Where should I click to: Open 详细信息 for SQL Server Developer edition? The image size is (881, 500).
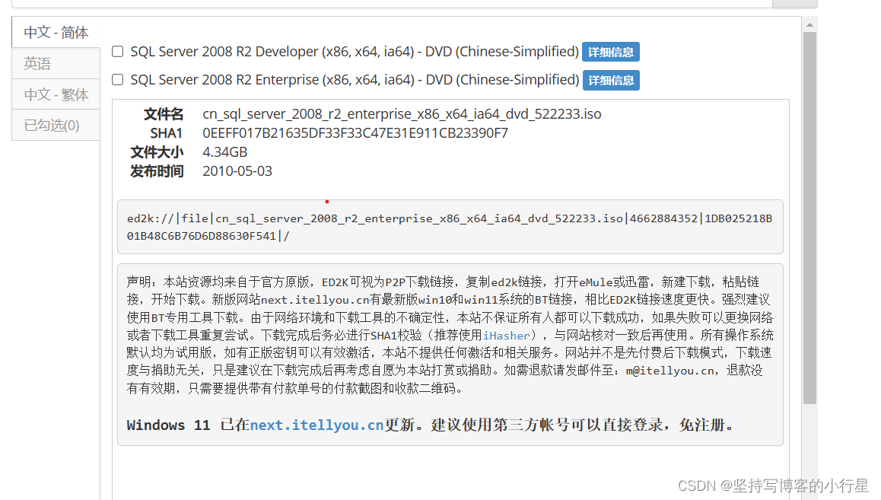pos(611,53)
